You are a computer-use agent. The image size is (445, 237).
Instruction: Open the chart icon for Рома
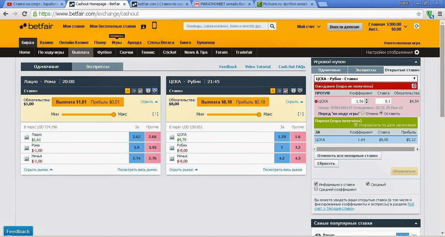[27, 148]
